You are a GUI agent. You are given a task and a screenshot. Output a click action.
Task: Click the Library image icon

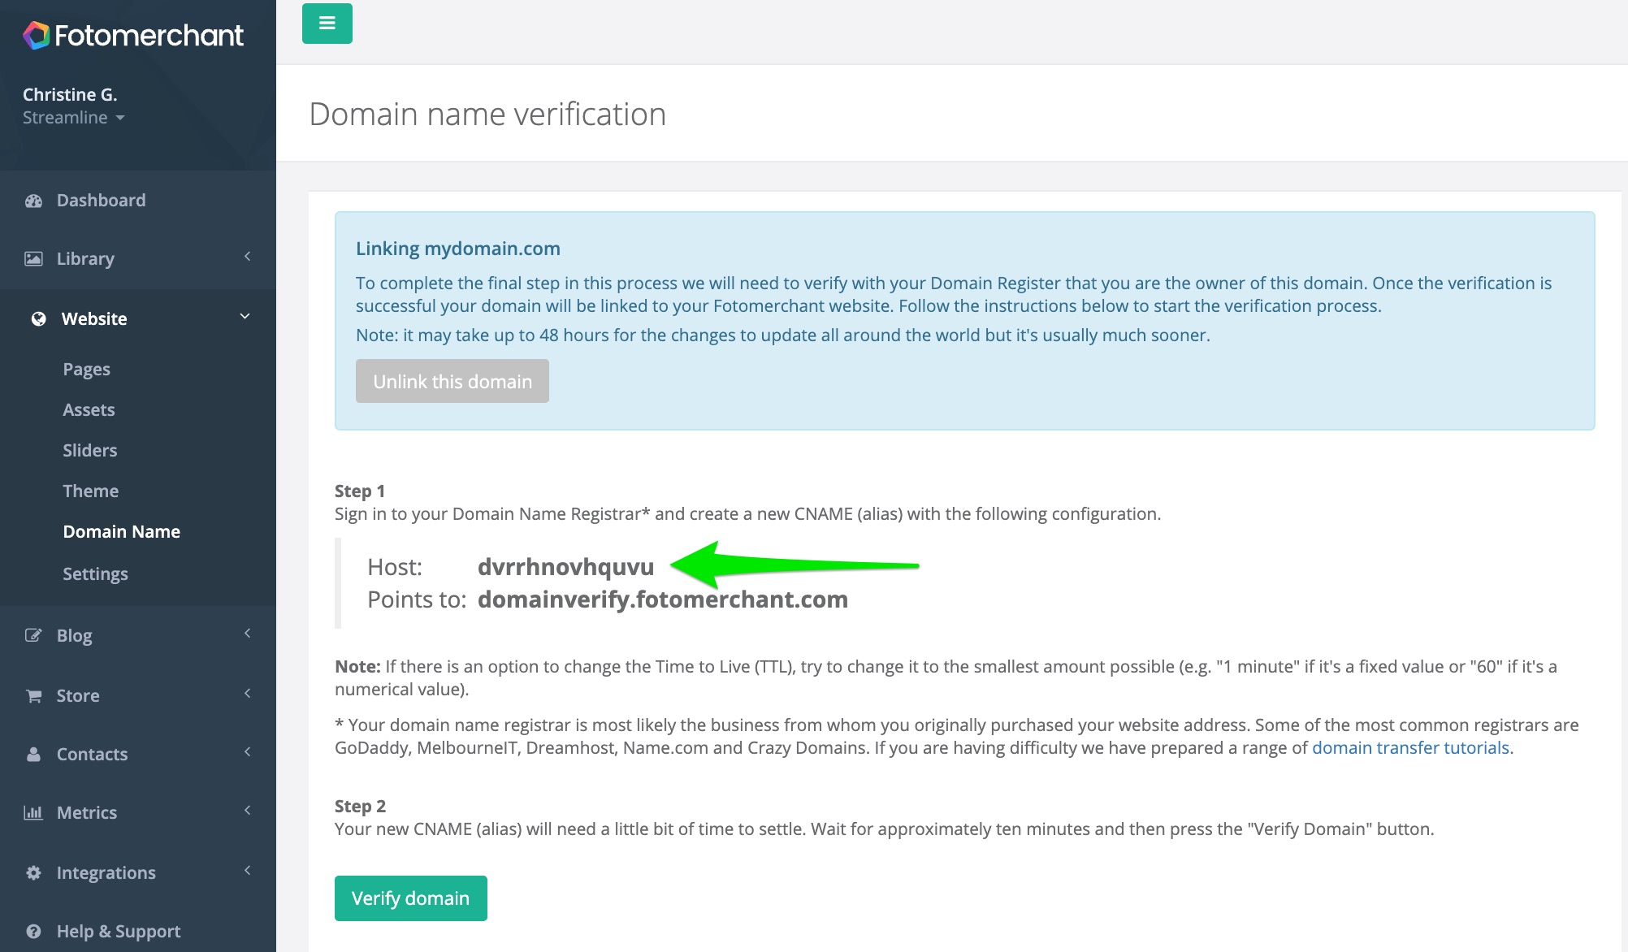tap(33, 259)
